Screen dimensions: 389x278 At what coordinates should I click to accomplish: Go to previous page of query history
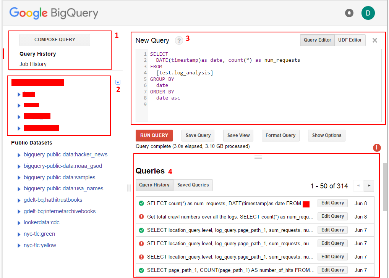tap(358, 186)
